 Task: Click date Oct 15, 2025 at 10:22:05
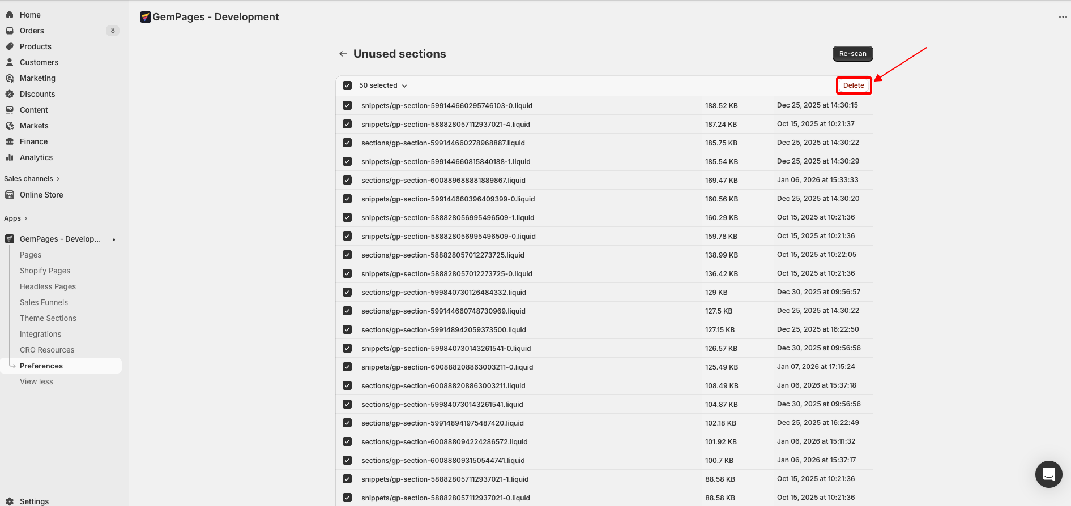pos(816,255)
